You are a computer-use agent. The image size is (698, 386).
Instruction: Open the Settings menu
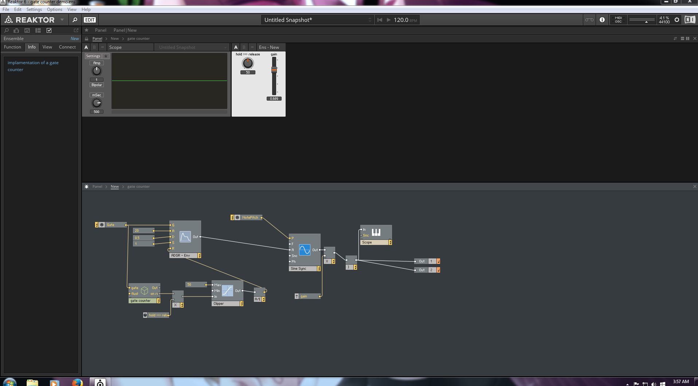(34, 9)
